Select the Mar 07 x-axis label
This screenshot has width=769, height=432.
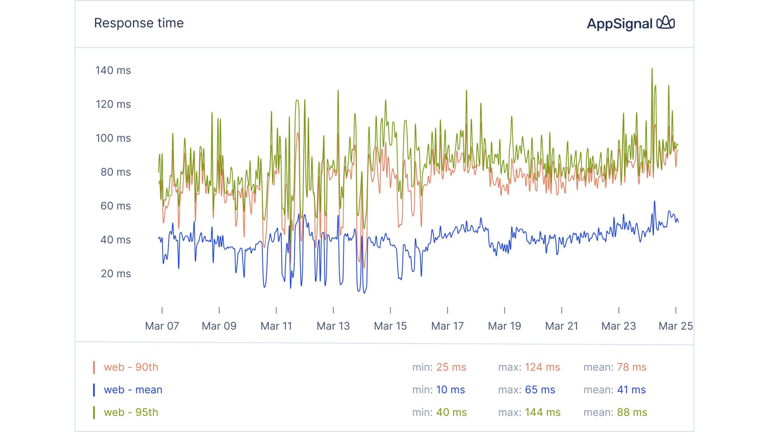click(x=162, y=326)
